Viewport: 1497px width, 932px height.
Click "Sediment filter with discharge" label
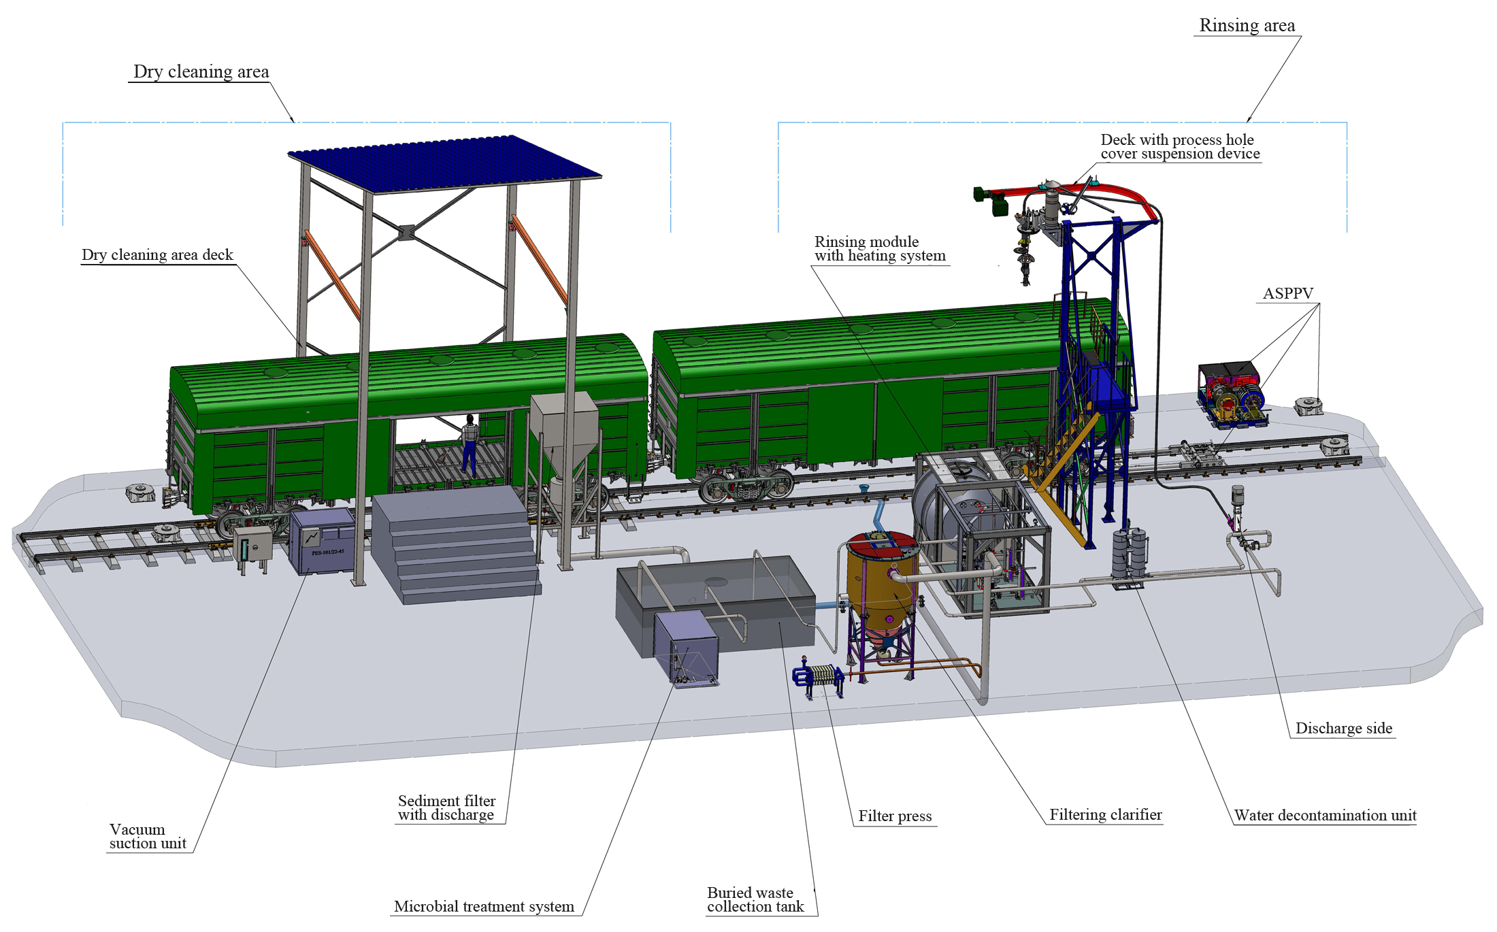(x=446, y=808)
